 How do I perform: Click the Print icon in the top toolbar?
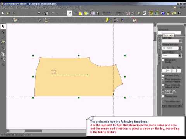[x=39, y=13]
